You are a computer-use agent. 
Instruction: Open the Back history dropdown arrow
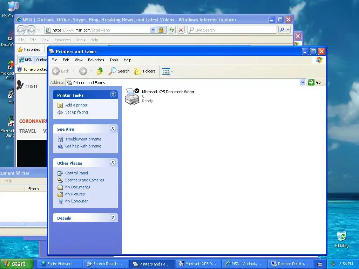[x=74, y=71]
